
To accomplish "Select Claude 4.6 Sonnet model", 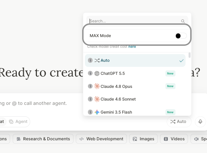I will 135,99.
